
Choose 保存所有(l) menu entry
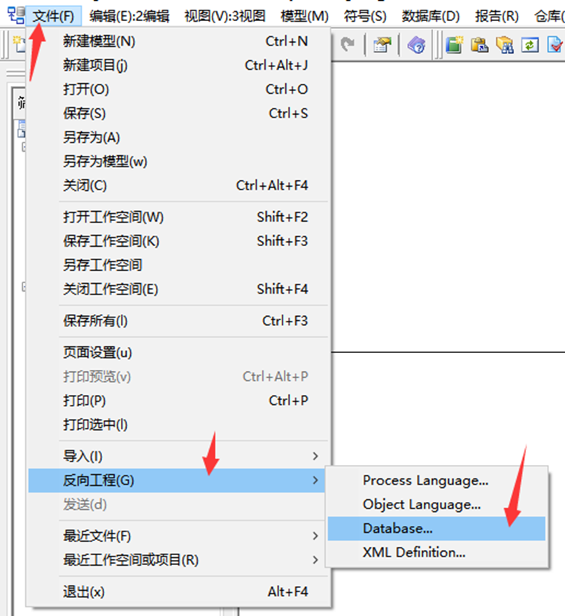click(x=178, y=321)
